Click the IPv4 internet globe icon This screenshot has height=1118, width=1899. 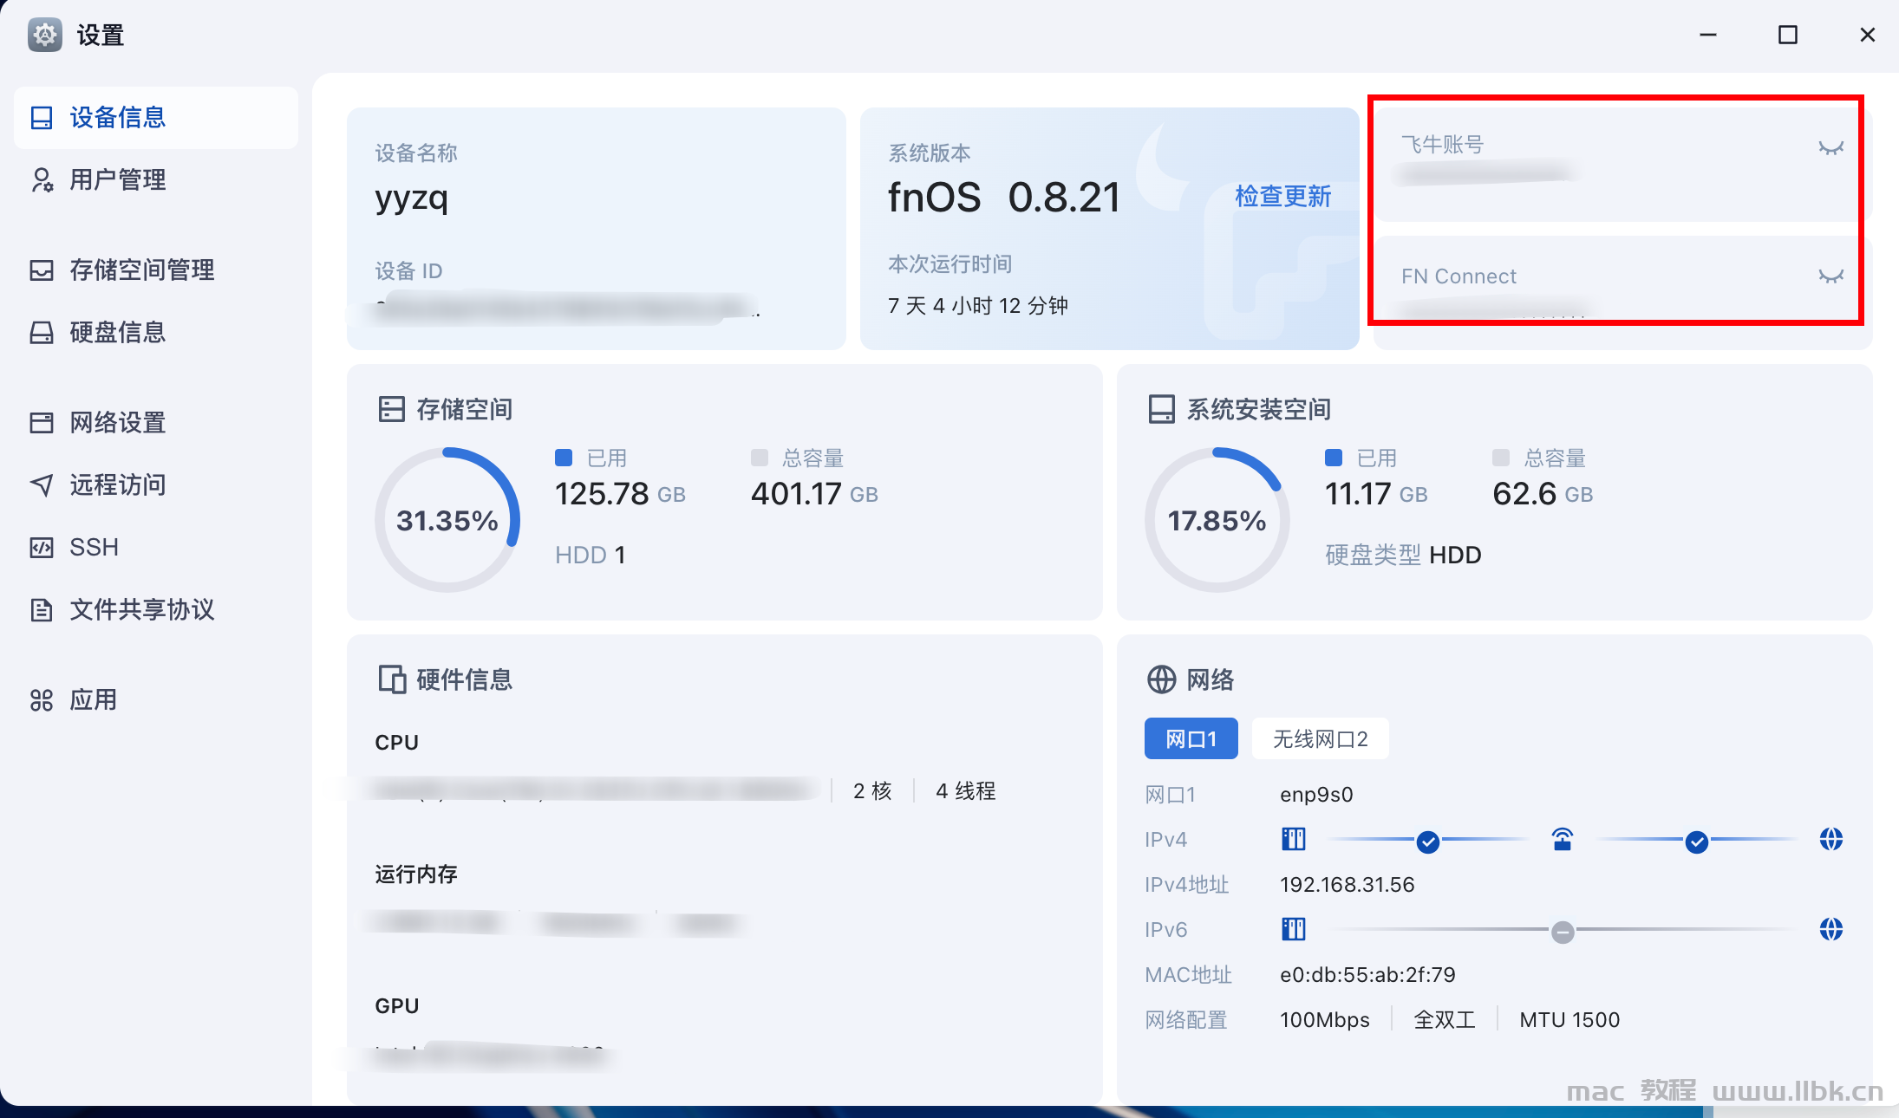point(1830,839)
